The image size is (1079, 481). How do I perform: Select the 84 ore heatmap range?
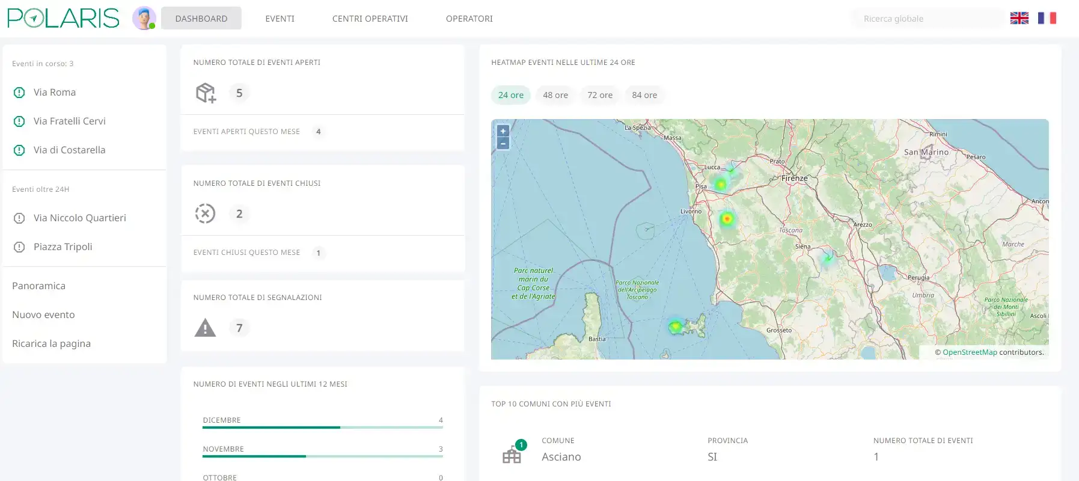pyautogui.click(x=644, y=95)
